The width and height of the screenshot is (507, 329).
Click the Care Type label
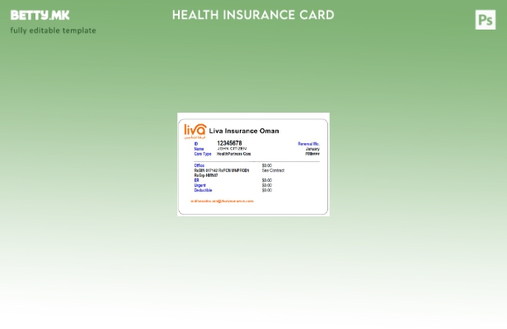click(203, 154)
